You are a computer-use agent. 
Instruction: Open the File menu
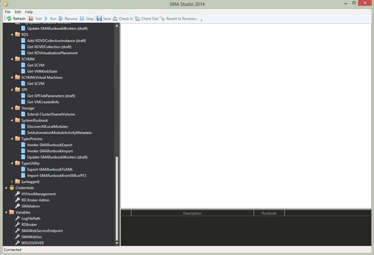point(7,12)
